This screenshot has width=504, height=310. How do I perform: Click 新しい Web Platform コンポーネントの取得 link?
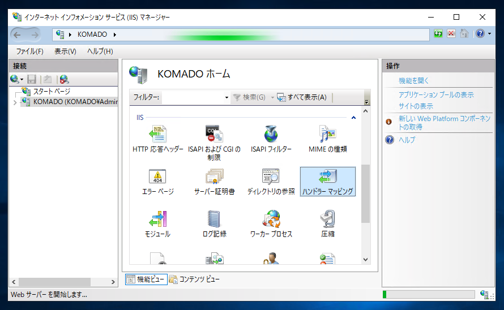pyautogui.click(x=445, y=123)
